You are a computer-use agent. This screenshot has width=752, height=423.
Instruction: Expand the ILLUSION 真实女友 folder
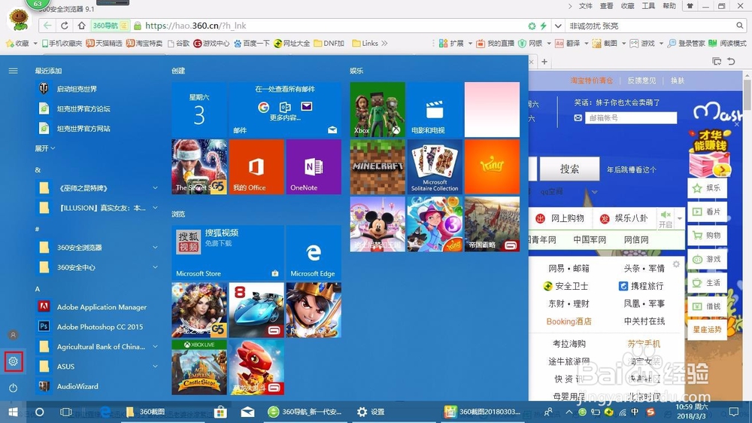[97, 208]
